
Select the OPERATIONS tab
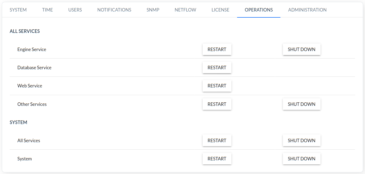[259, 10]
